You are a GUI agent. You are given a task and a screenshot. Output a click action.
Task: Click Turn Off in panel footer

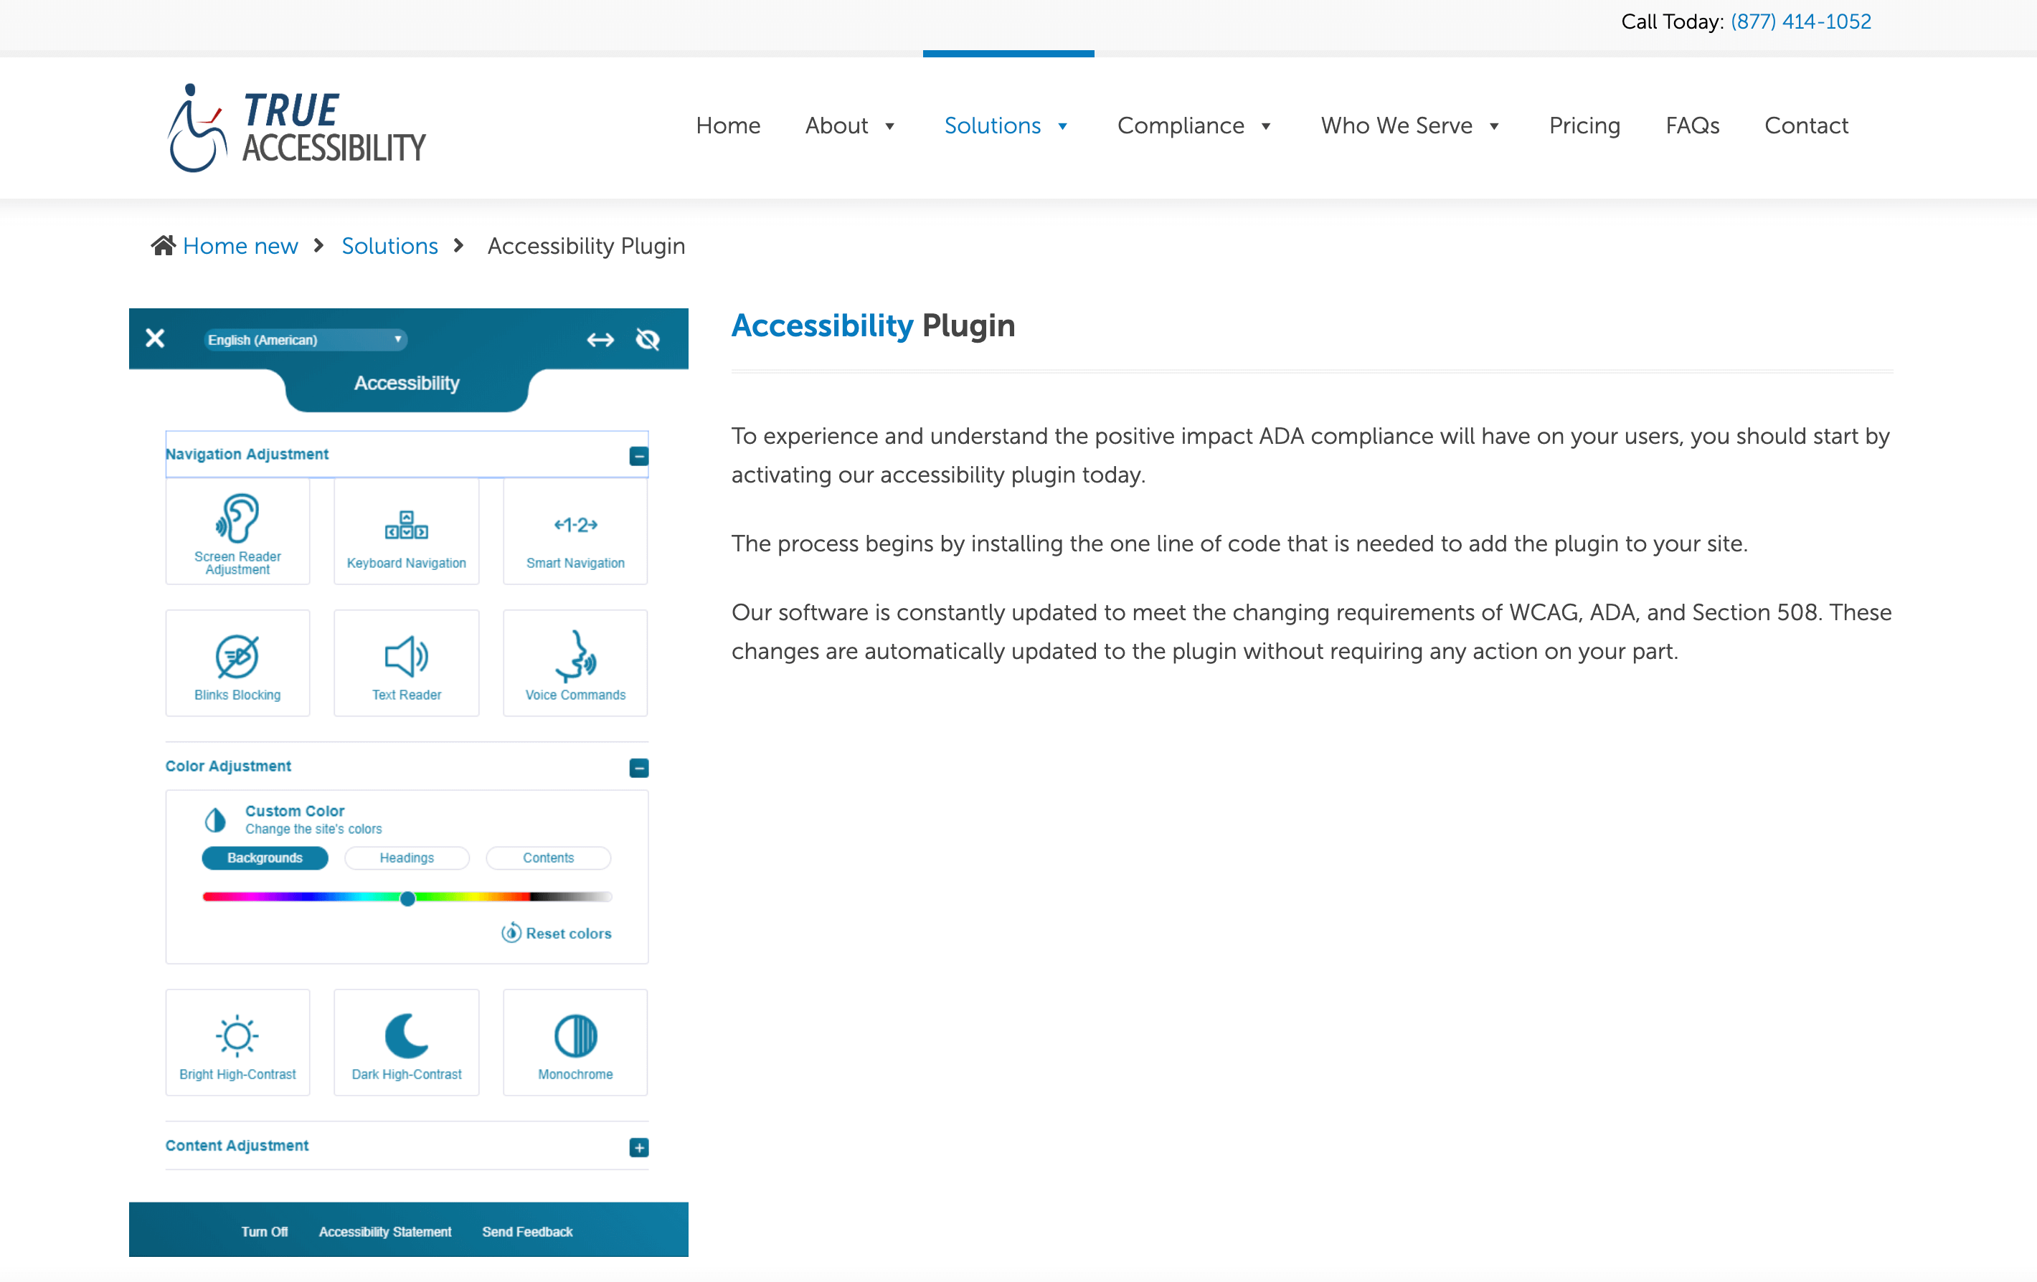pos(264,1231)
